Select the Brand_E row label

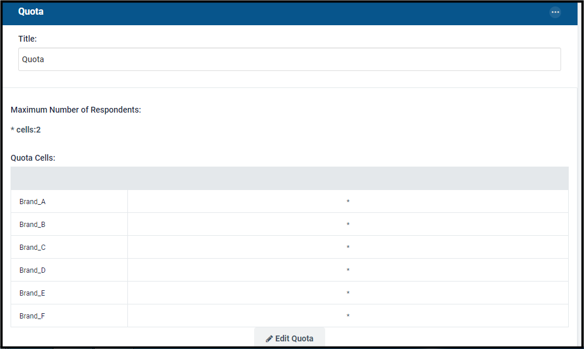(x=32, y=293)
